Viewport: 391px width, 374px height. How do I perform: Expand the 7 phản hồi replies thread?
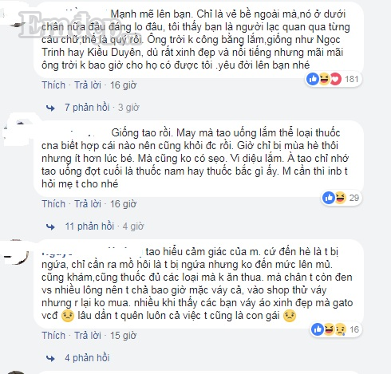tap(87, 108)
